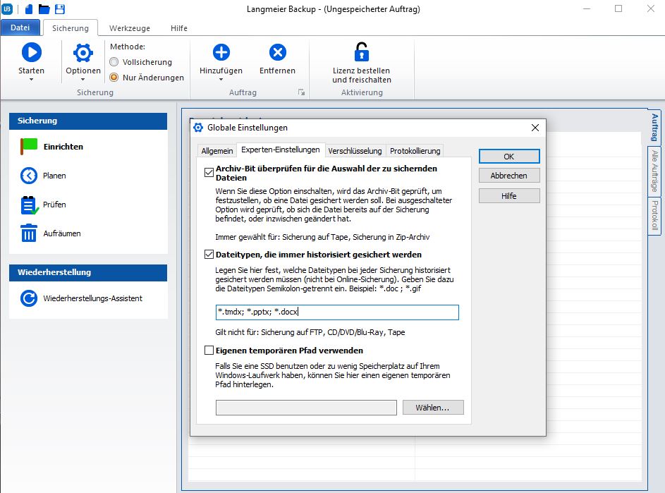Enable Eigenen temporären Pfad verwenden

209,351
